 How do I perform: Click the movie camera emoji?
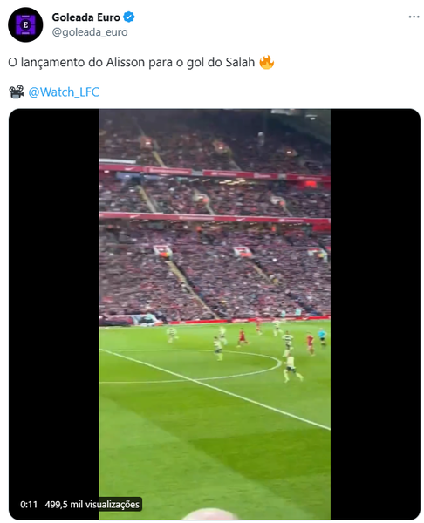pyautogui.click(x=17, y=92)
